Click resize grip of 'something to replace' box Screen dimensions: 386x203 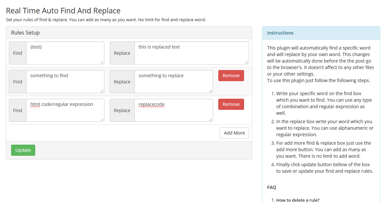coord(210,91)
